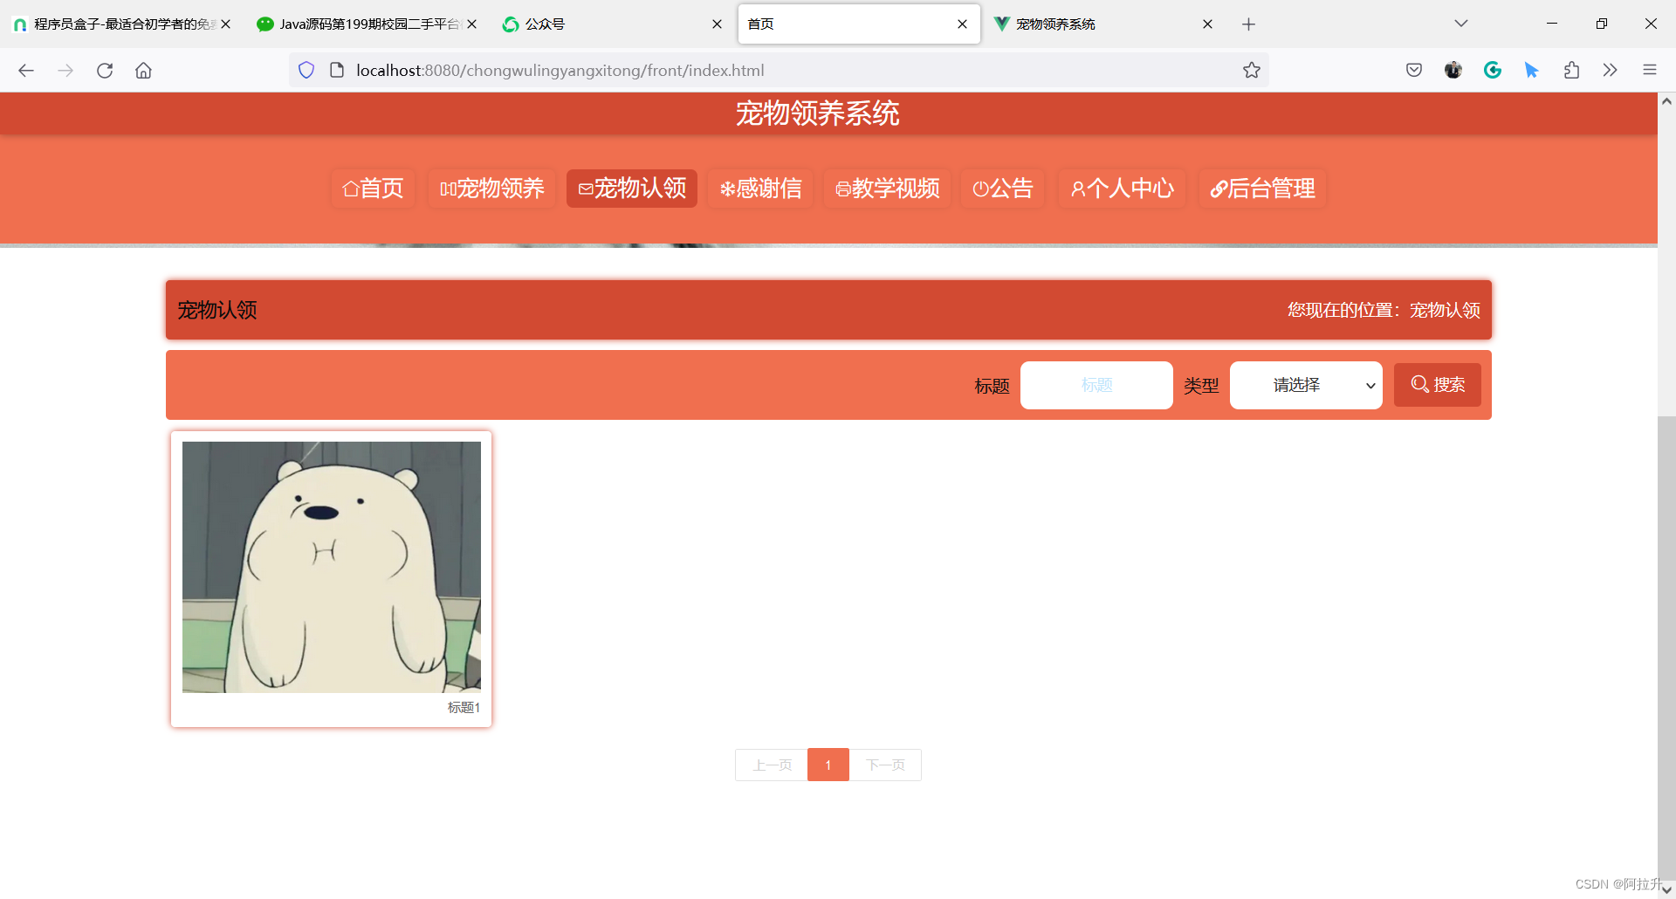Select the 宠物认领 navigation item

point(632,189)
